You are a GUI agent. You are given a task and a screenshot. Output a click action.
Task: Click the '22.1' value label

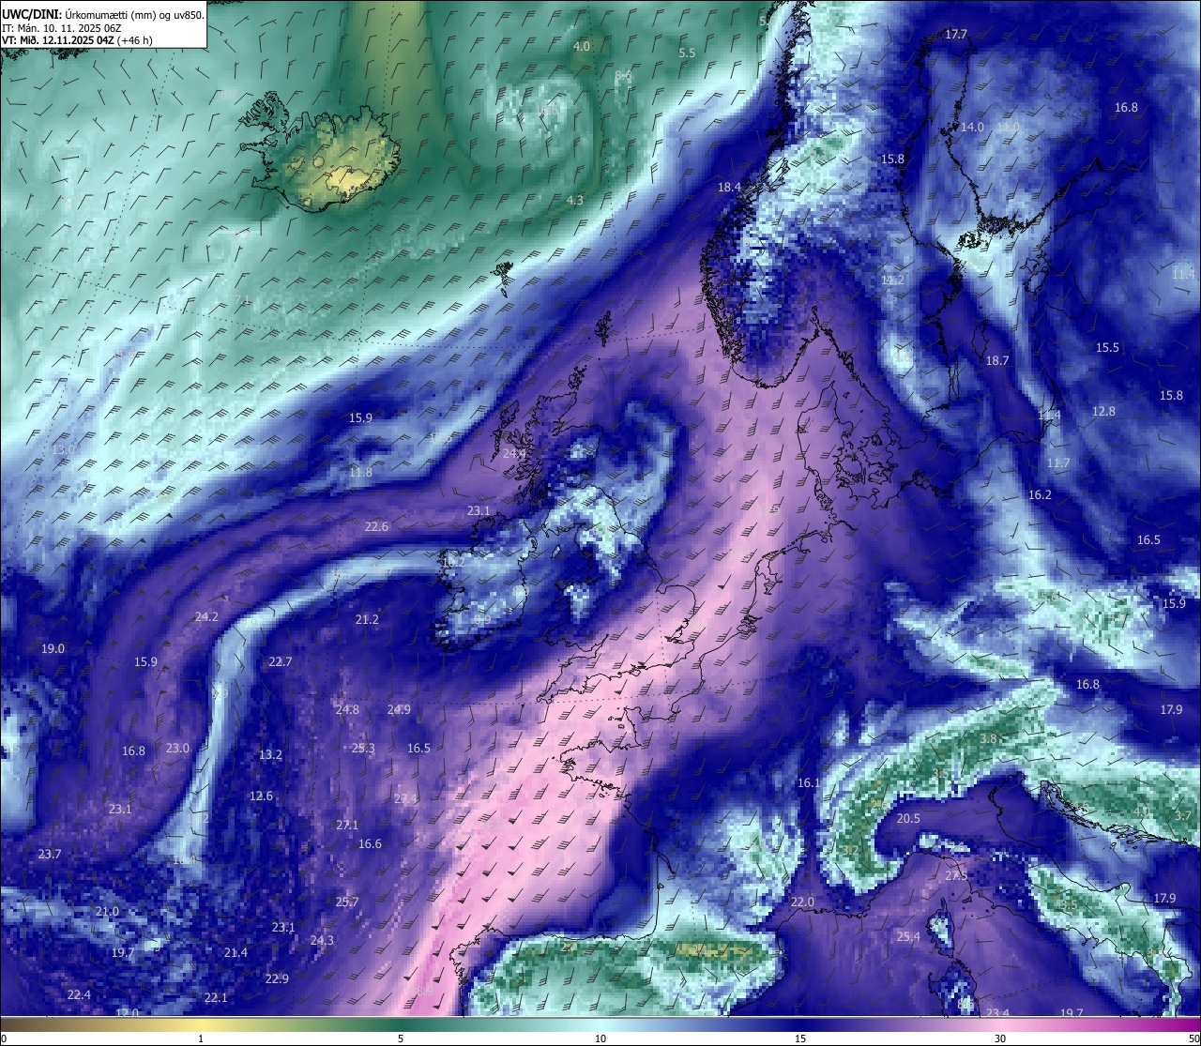(x=216, y=998)
